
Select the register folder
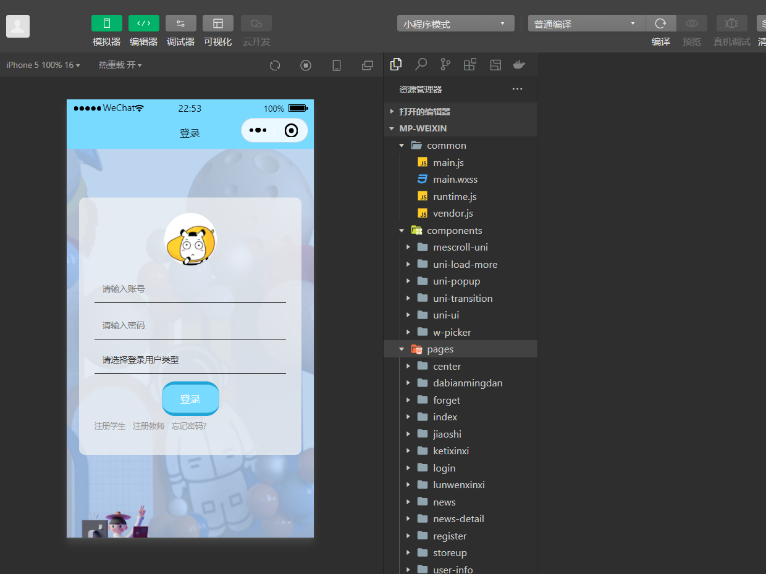(460, 536)
